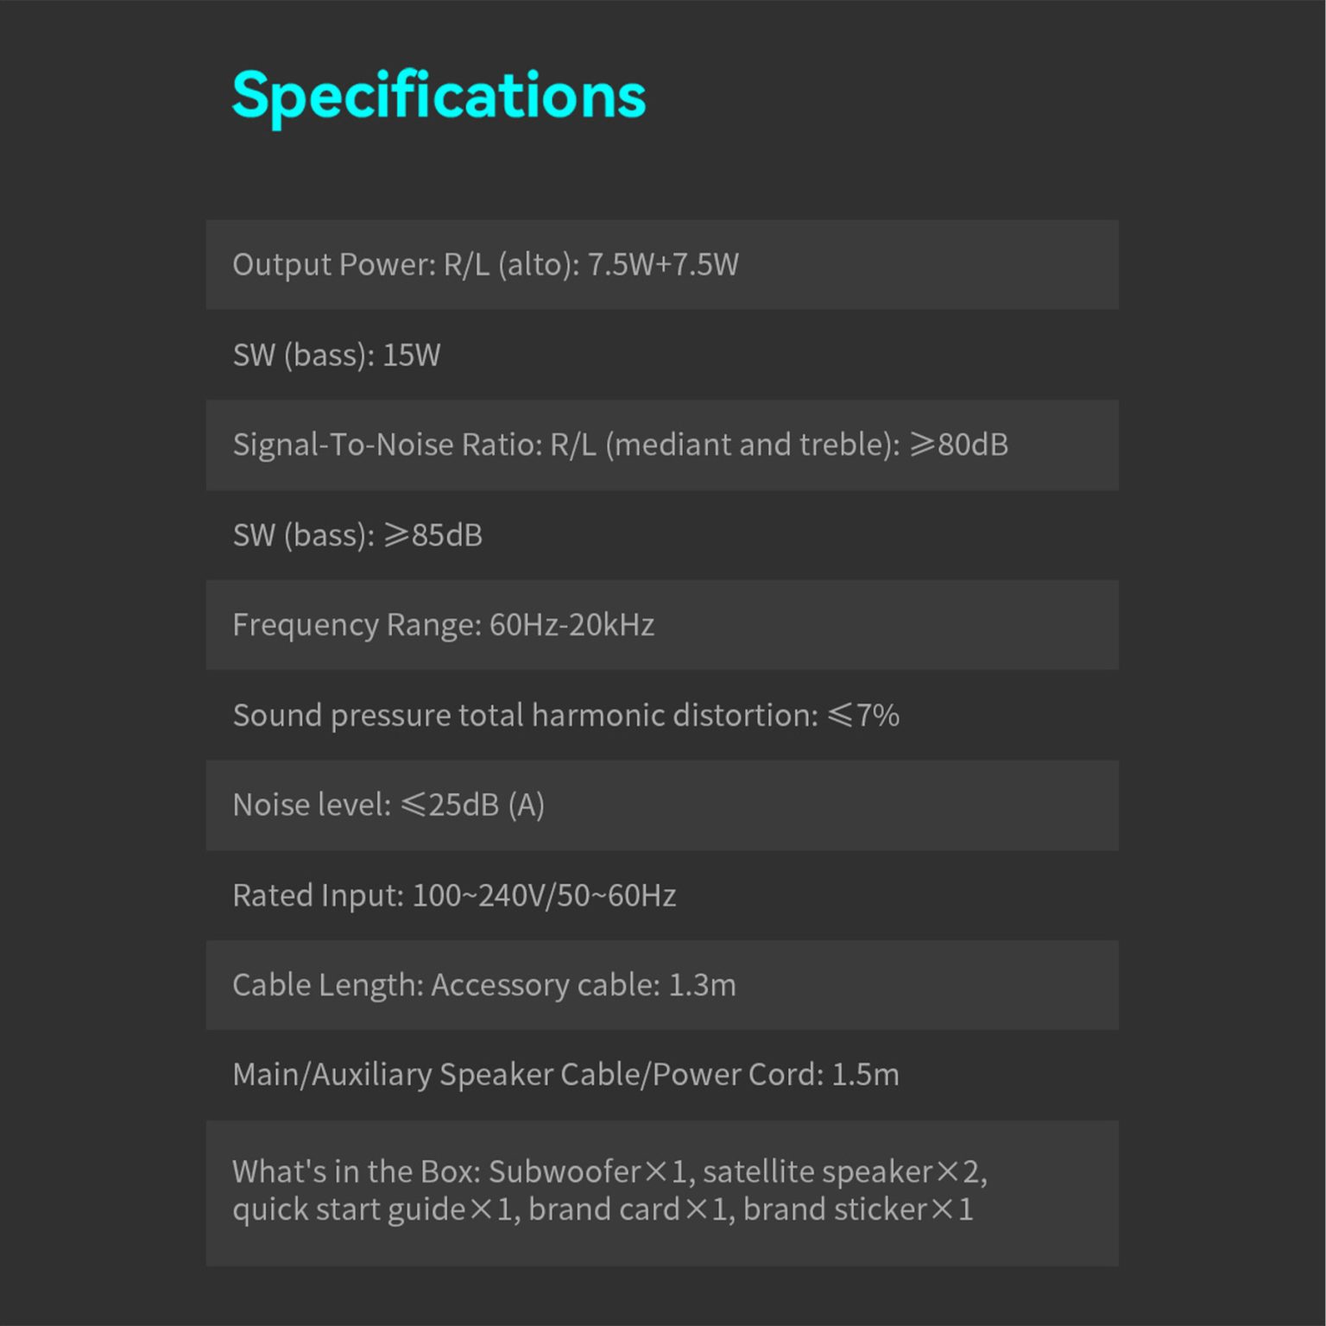Click the 'brand sticker×1' text
The image size is (1326, 1326).
point(858,1209)
